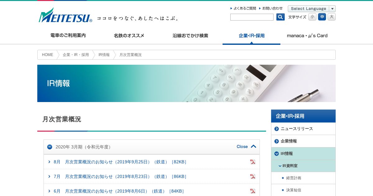Screen dimensions: 373x196
Task: Open 6月 月次営業概況のお知らせ link
Action: 119,191
